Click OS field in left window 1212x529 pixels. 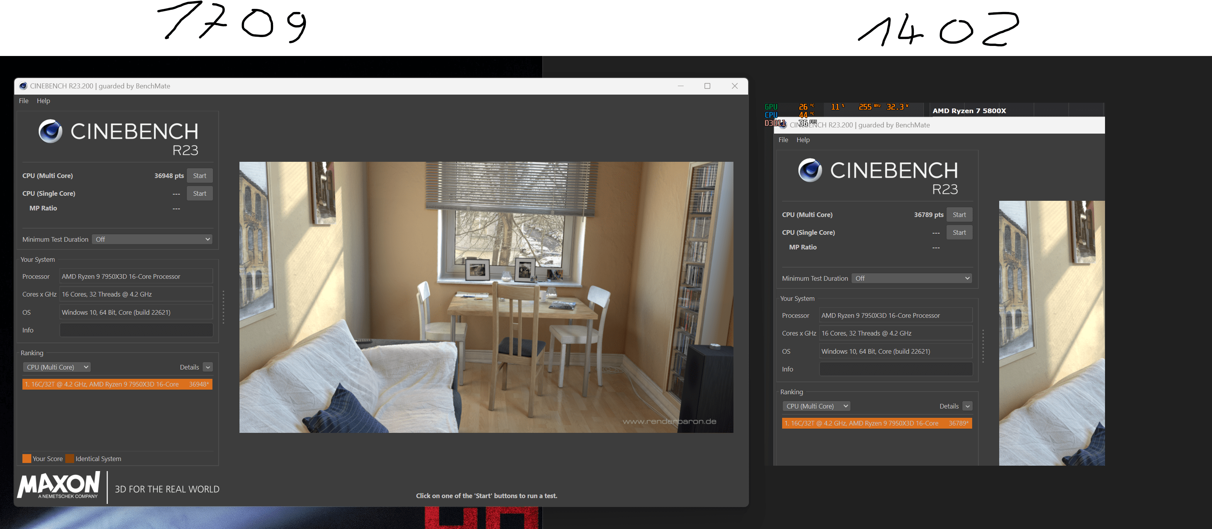point(136,312)
